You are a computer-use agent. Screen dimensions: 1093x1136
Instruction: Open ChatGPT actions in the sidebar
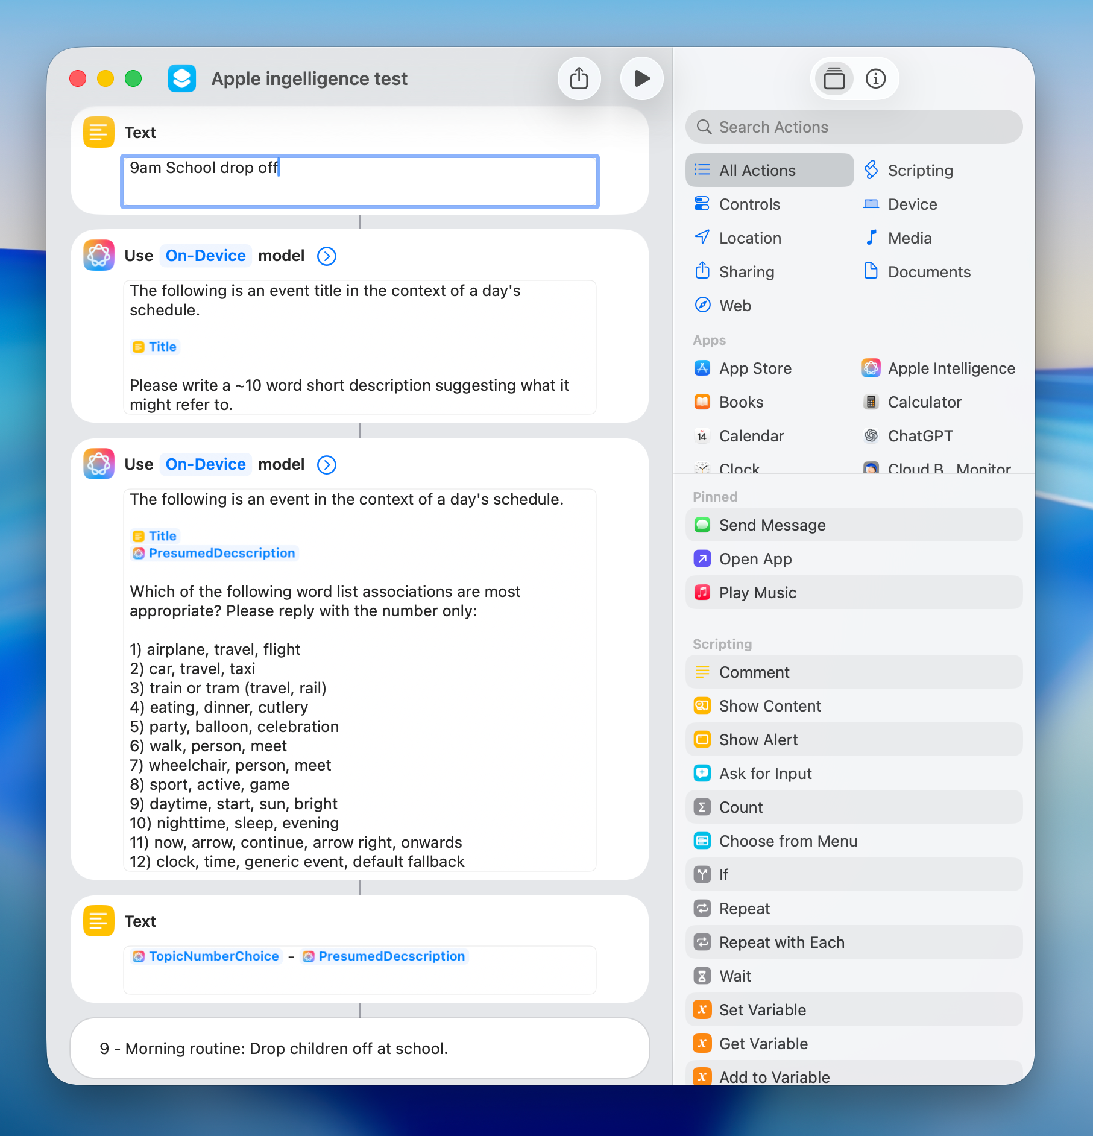pos(919,435)
